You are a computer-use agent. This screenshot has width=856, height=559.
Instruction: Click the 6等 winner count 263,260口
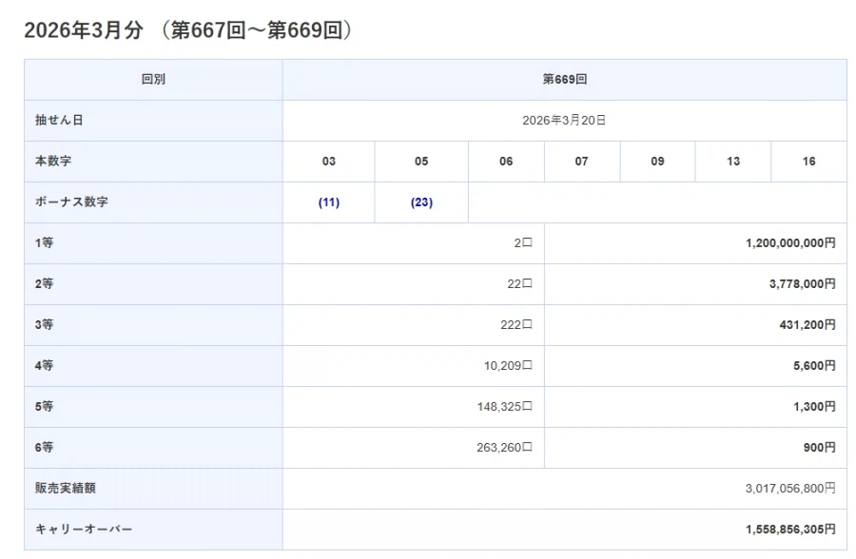(502, 447)
